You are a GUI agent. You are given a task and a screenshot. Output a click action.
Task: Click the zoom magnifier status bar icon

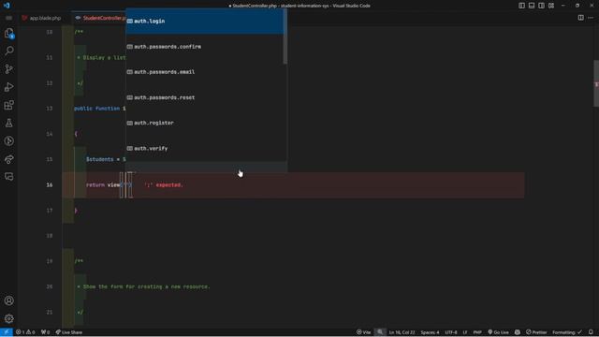coord(380,332)
